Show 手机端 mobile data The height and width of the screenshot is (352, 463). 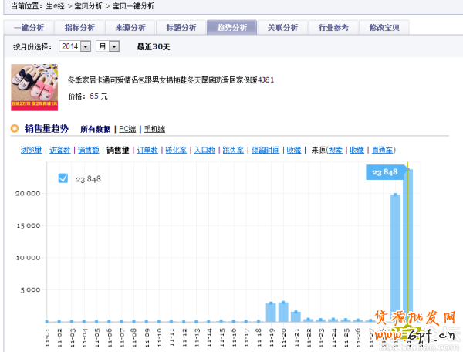click(x=154, y=129)
